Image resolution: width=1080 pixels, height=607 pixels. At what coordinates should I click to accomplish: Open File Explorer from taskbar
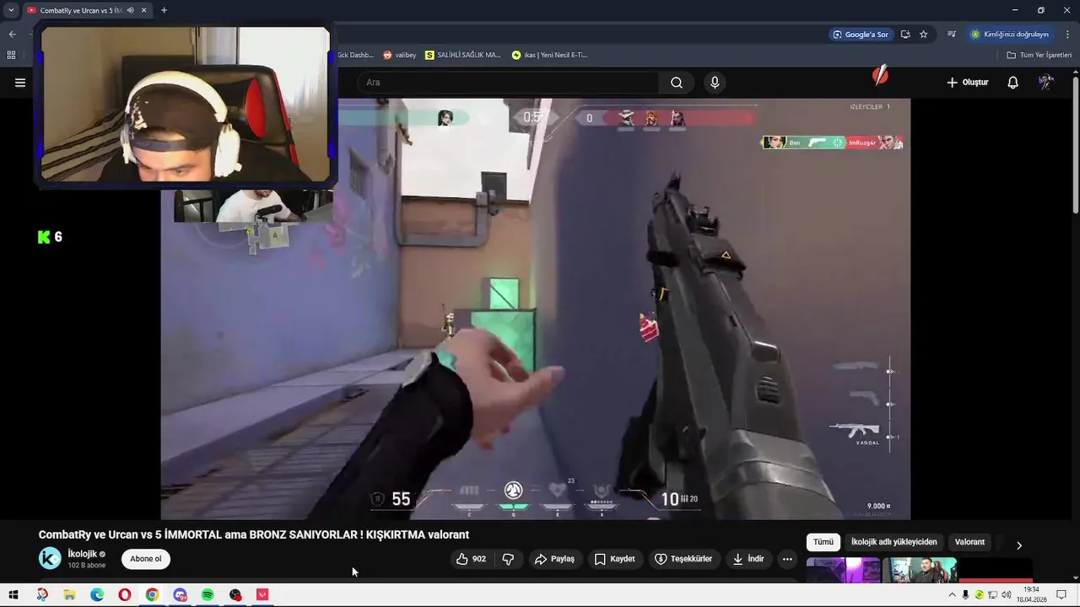69,595
